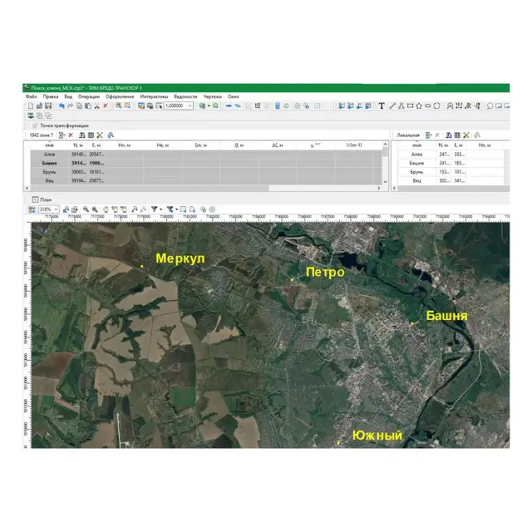Select the Text tool icon
532x532 pixels.
pyautogui.click(x=382, y=106)
